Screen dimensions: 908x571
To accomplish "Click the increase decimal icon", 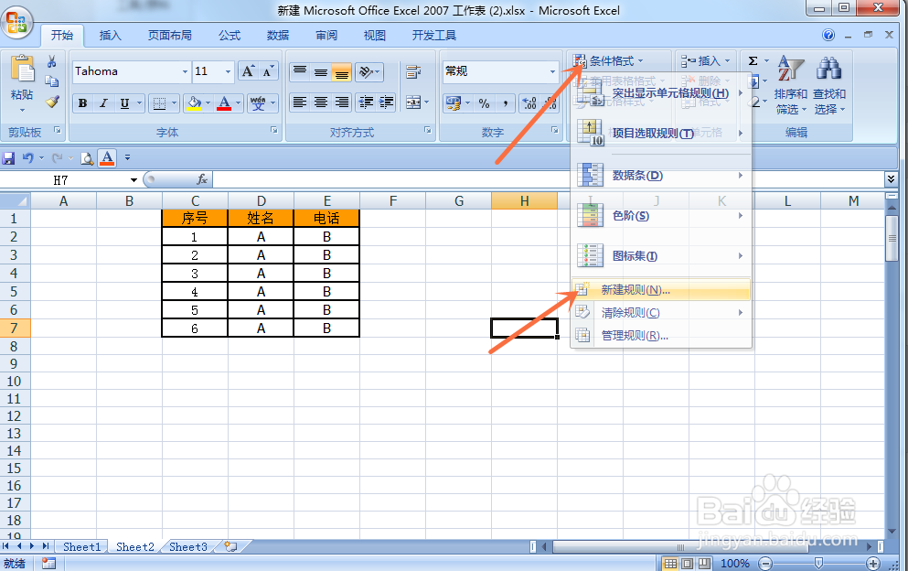I will coord(529,103).
